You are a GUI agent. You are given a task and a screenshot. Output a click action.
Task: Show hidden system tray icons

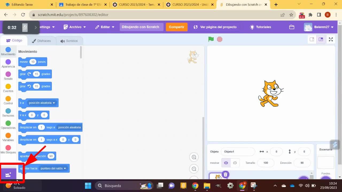(x=275, y=186)
